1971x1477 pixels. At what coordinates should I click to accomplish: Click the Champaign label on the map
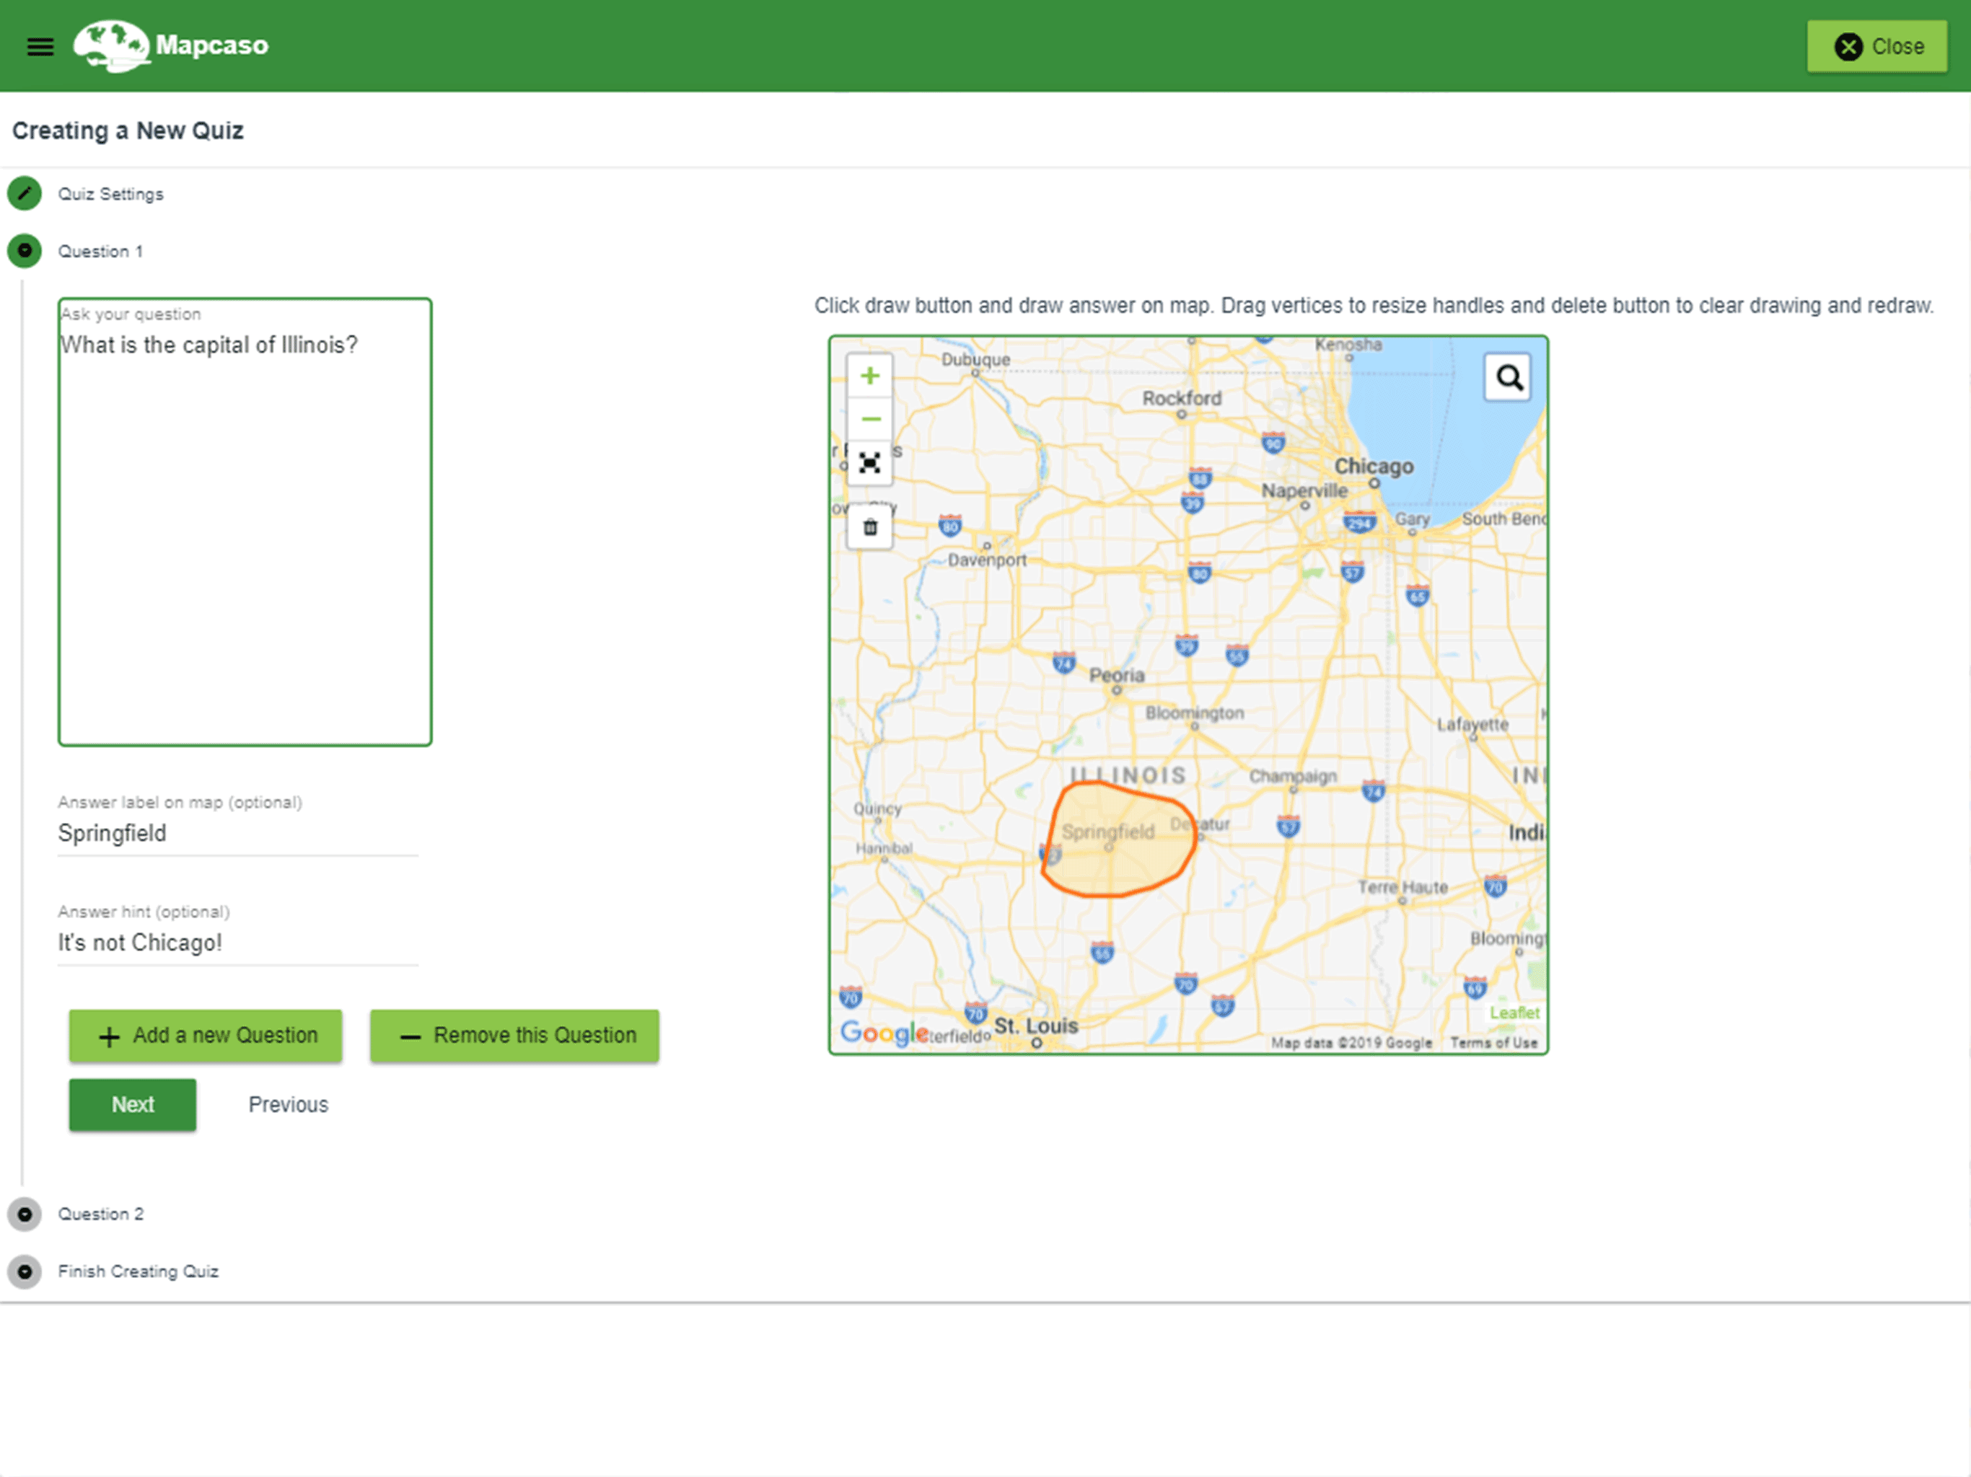[x=1293, y=776]
